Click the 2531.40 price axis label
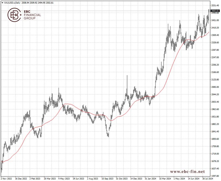Image resolution: width=221 pixels, height=181 pixels. click(215, 6)
